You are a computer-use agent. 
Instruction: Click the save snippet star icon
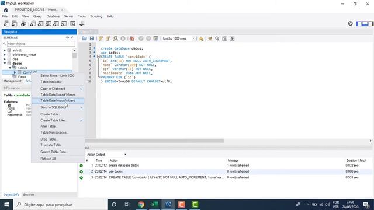pos(201,38)
